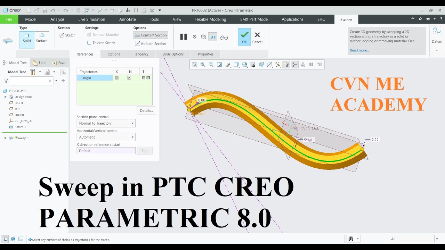The height and width of the screenshot is (250, 445).
Task: Click the green OK checkmark button
Action: coord(244,37)
